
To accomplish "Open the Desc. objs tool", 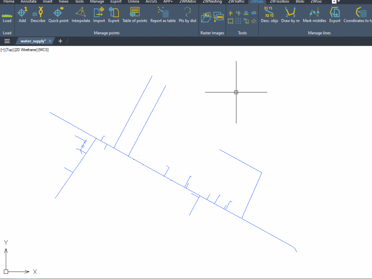I will pyautogui.click(x=269, y=15).
